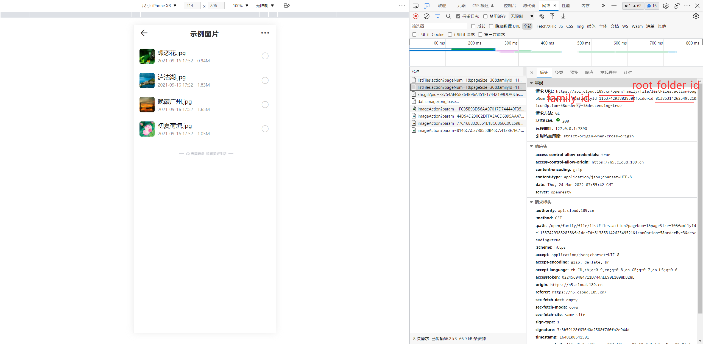Click the rotate screen icon
The width and height of the screenshot is (703, 344).
tap(287, 5)
